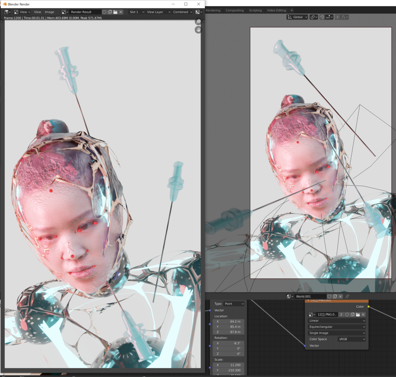Open the Combined pass dropdown
396x377 pixels.
point(182,12)
